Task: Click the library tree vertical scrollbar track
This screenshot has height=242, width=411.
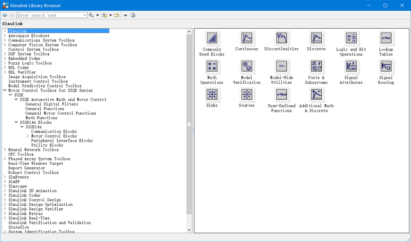Action: [189, 131]
